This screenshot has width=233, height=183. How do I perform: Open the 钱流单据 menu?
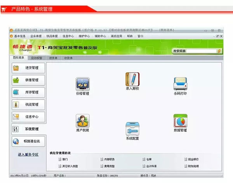click(52, 36)
